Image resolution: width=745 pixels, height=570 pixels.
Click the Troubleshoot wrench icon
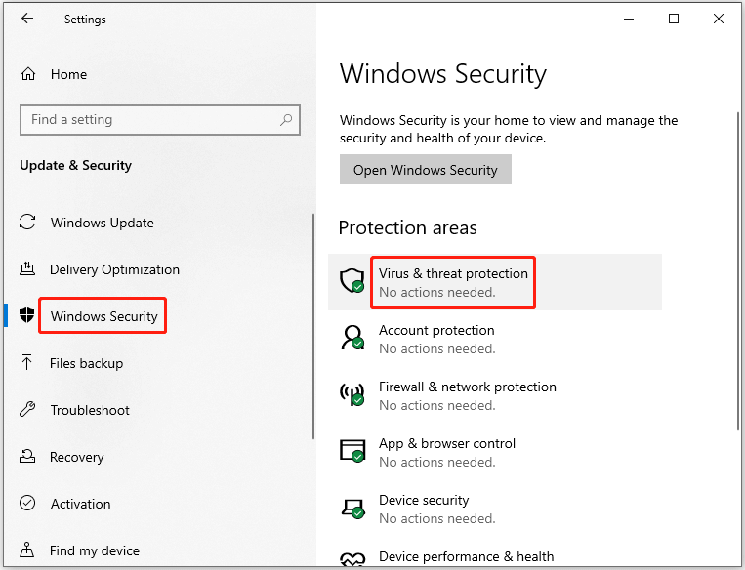tap(27, 410)
